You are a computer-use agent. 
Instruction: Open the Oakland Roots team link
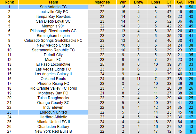pyautogui.click(x=53, y=79)
